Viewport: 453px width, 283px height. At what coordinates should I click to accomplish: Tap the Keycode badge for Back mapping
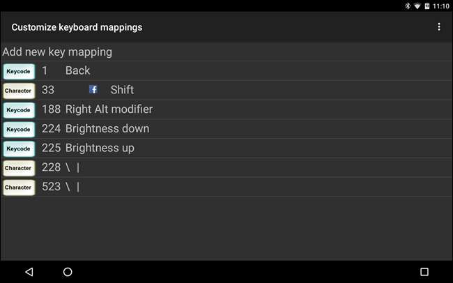(19, 71)
